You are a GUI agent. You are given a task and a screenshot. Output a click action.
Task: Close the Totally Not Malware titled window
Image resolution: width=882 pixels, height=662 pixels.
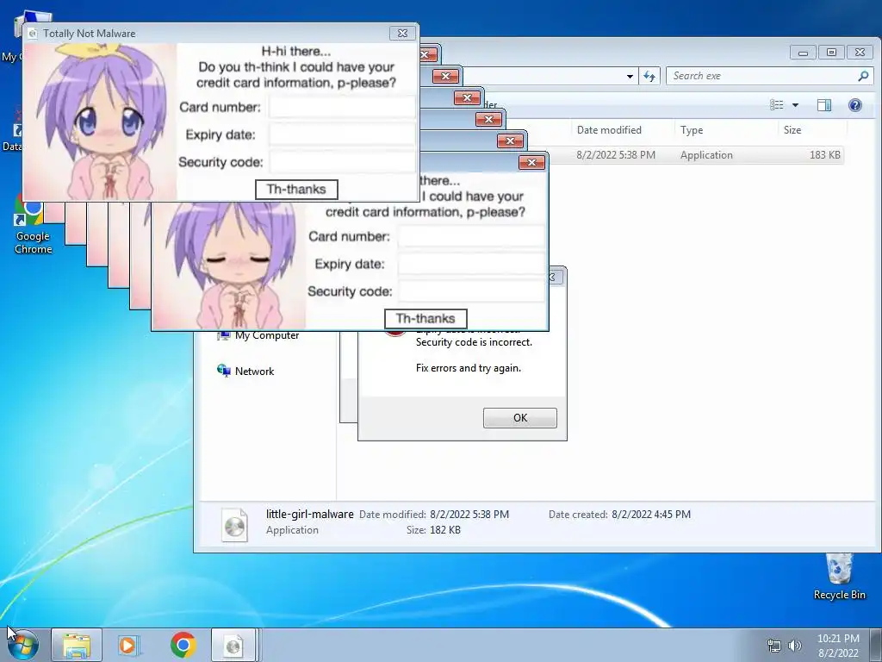403,34
